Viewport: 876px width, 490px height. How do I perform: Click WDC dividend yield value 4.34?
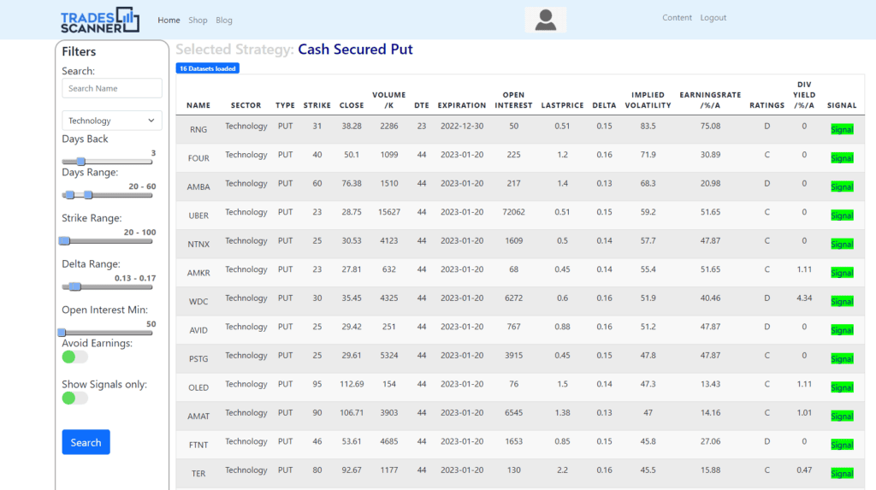coord(804,298)
